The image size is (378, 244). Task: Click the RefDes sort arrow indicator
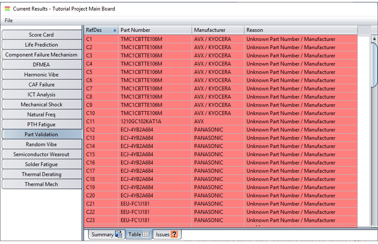[x=115, y=30]
